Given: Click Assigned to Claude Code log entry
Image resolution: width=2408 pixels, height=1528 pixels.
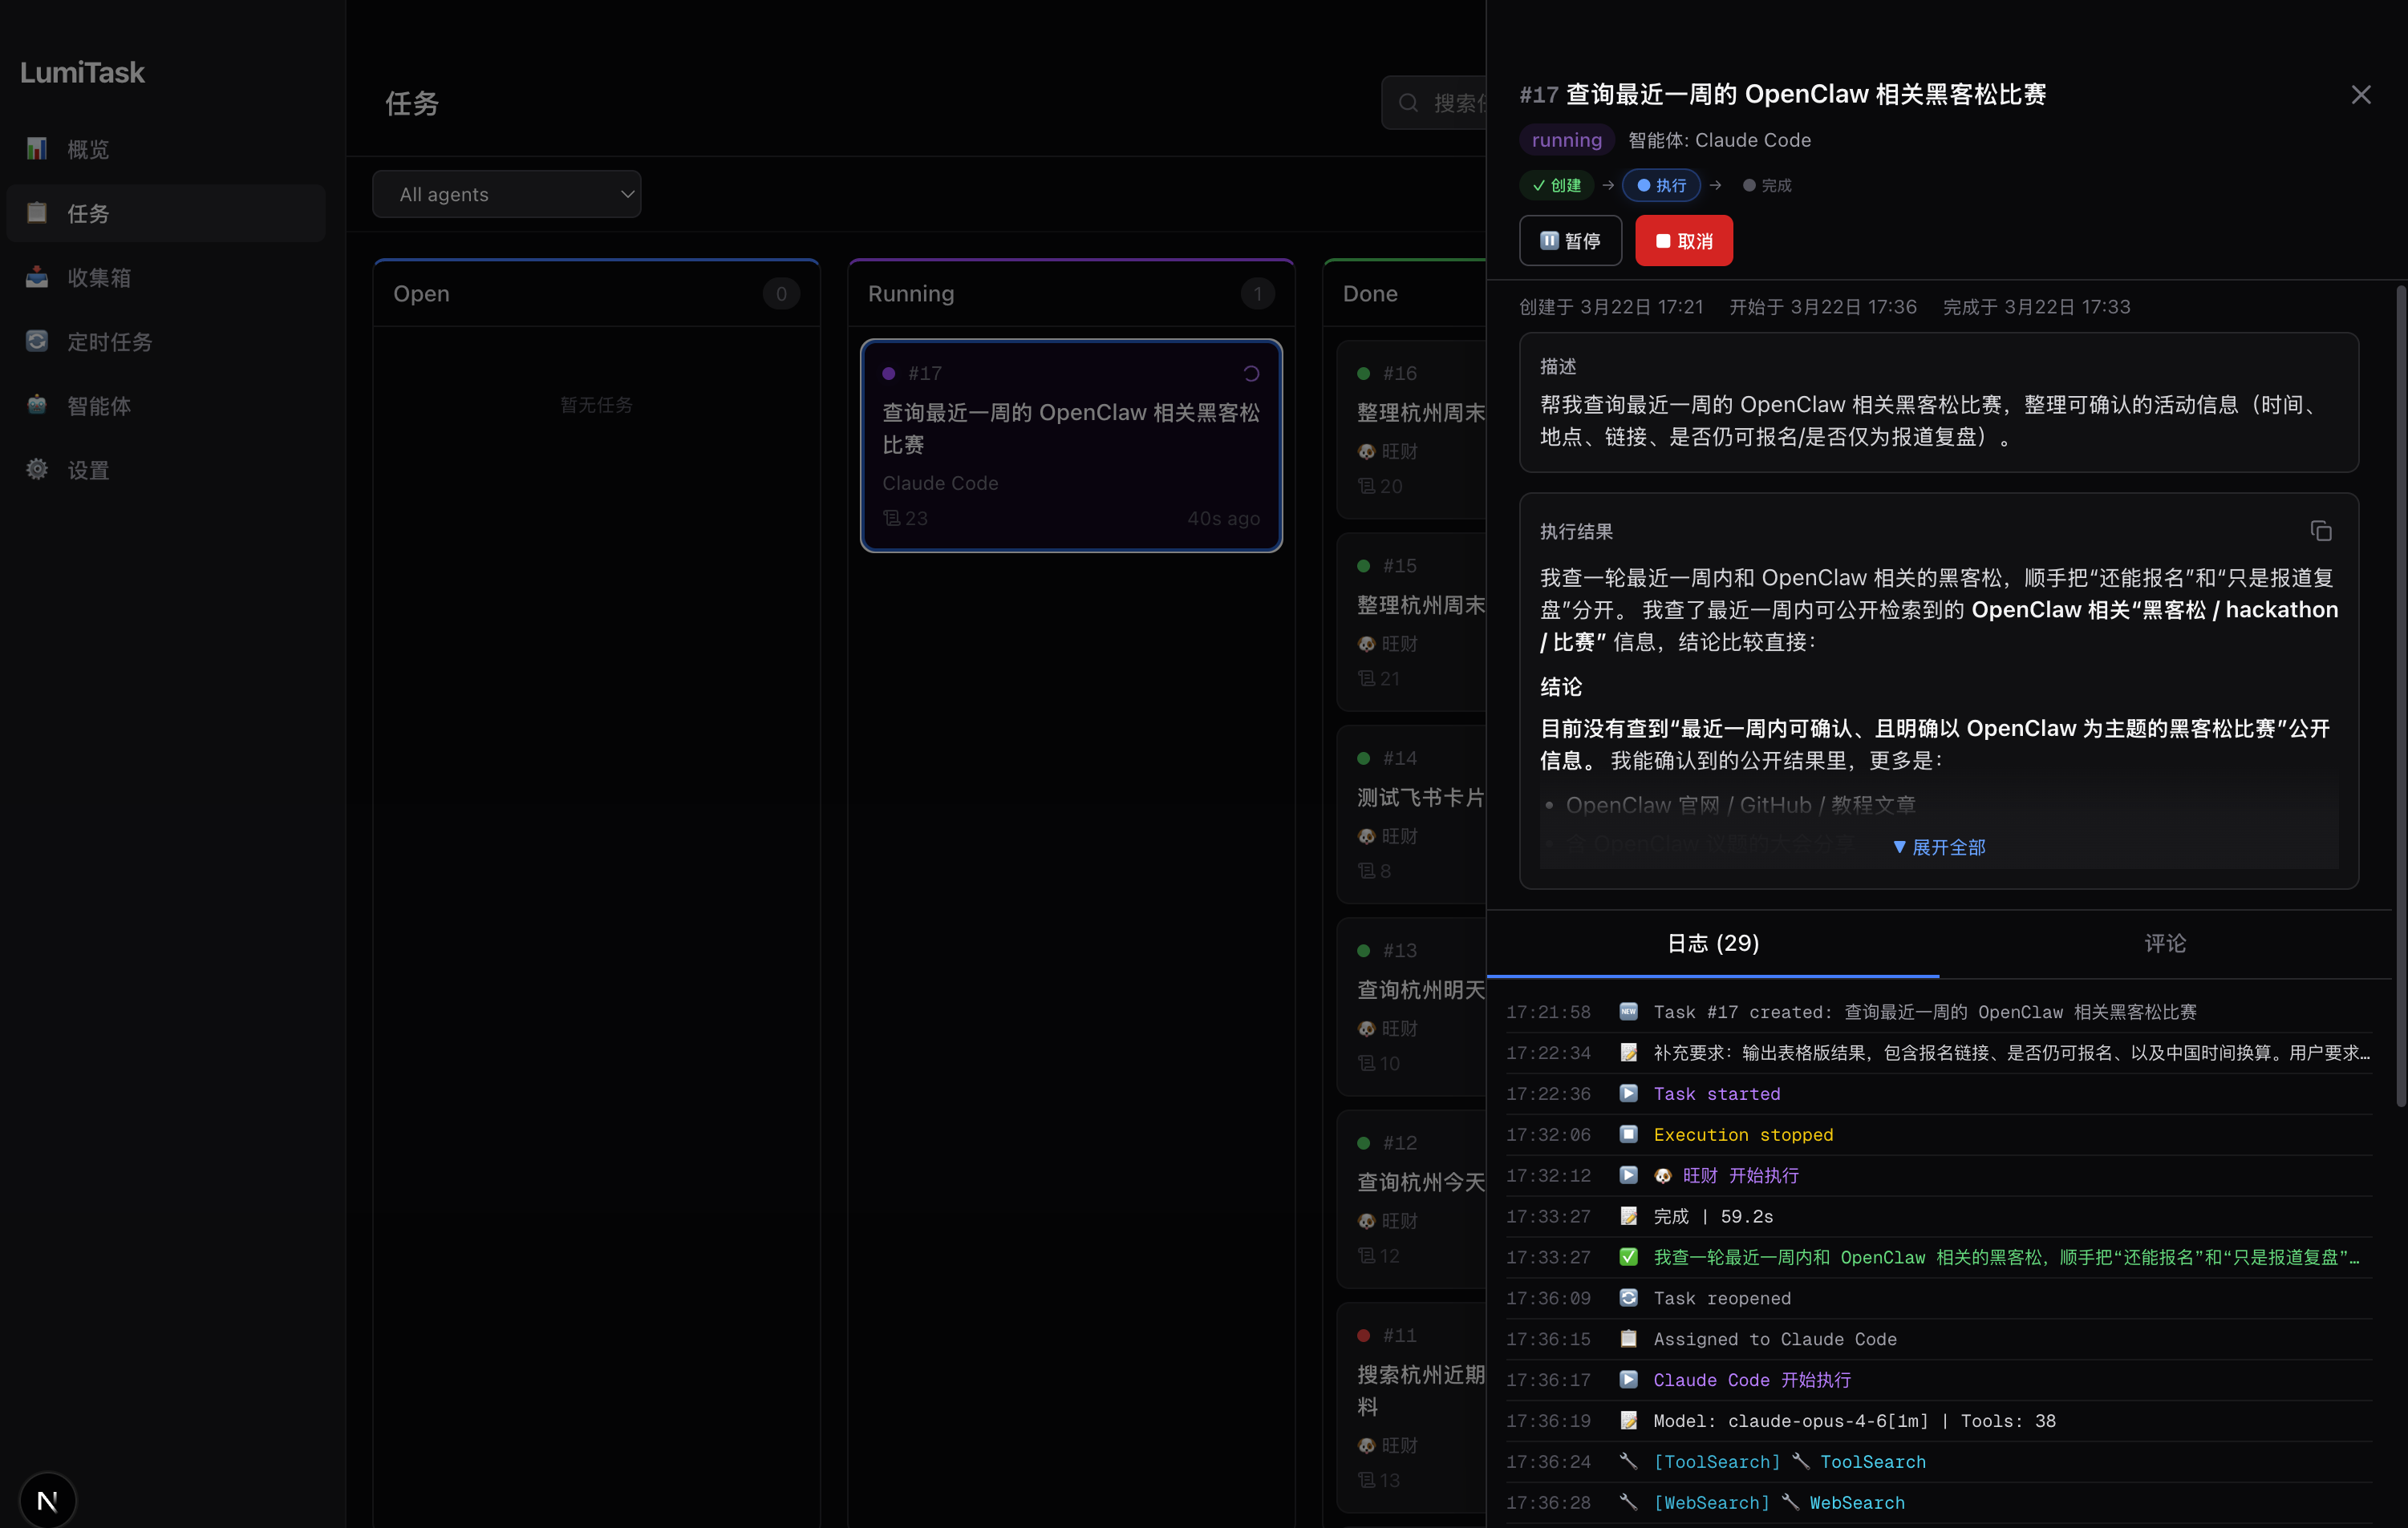Looking at the screenshot, I should [x=1939, y=1339].
